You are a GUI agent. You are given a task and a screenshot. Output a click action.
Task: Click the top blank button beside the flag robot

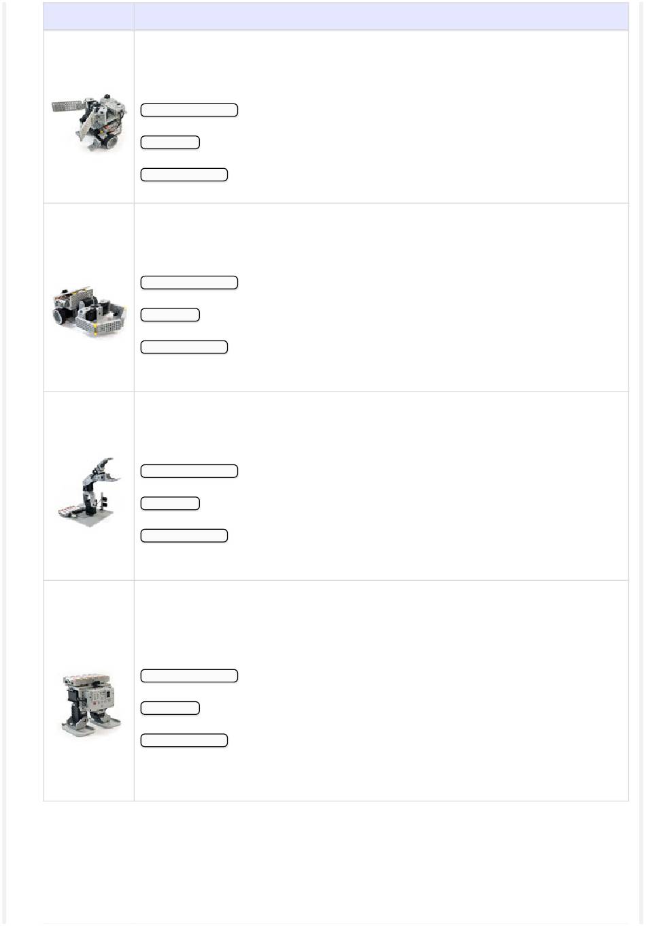(189, 110)
